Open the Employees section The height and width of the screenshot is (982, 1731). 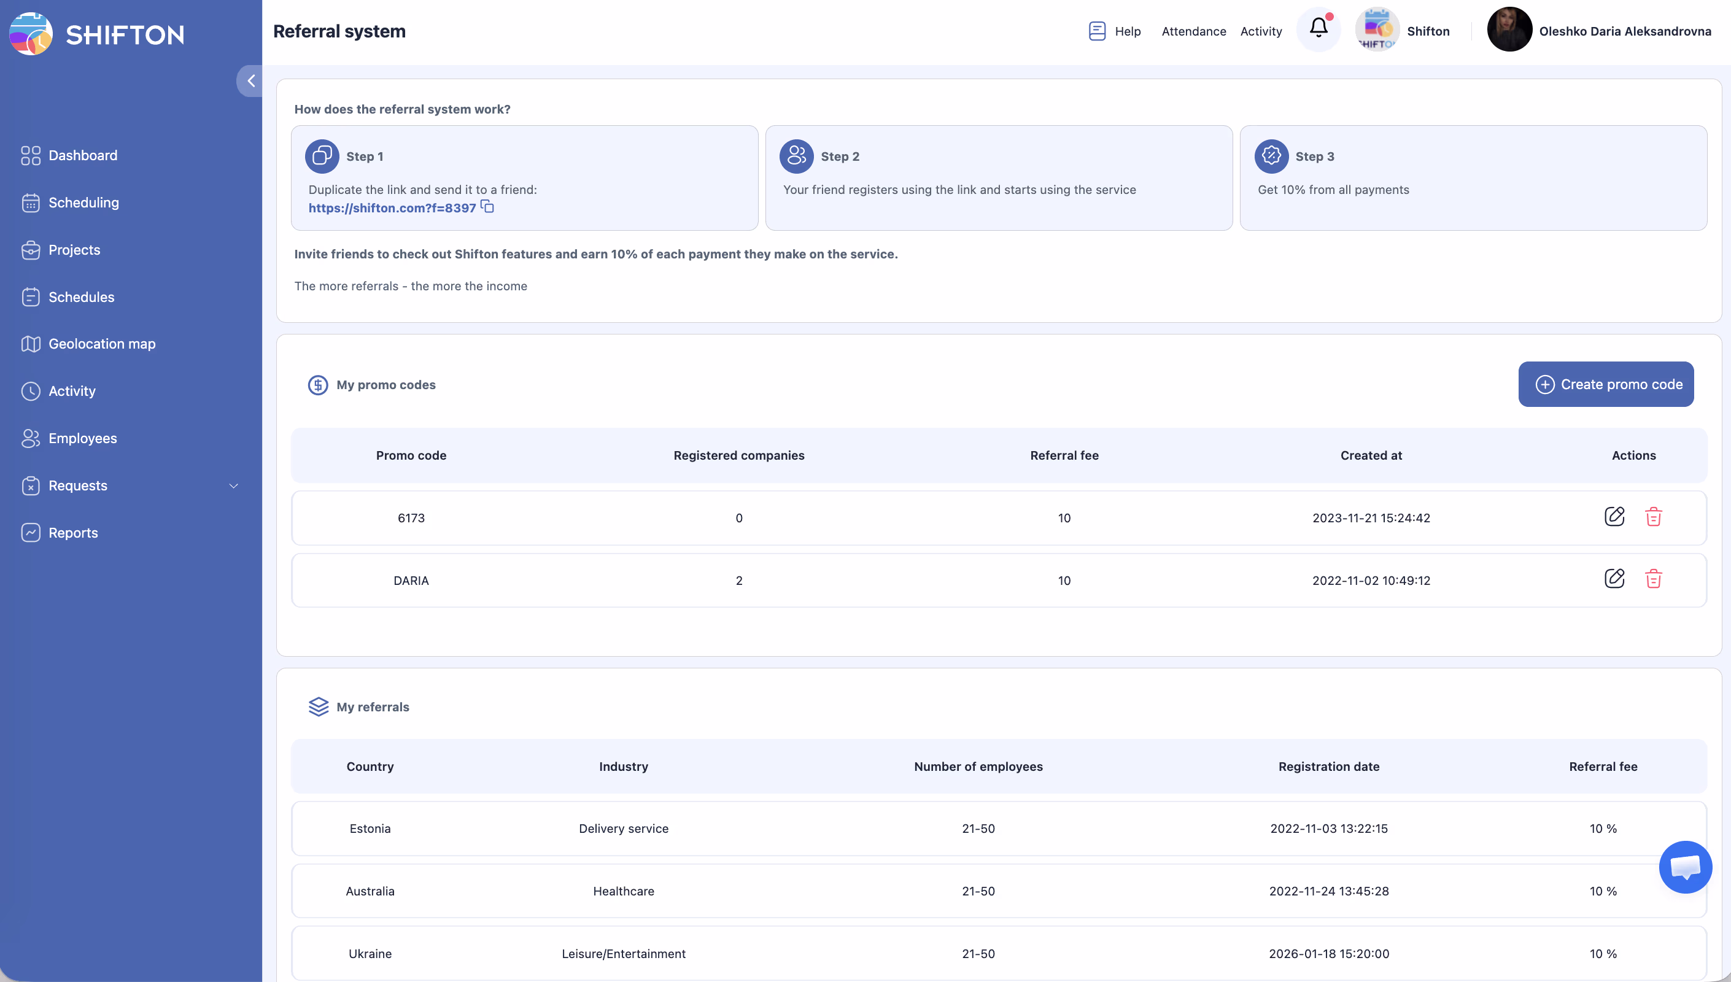(x=82, y=438)
